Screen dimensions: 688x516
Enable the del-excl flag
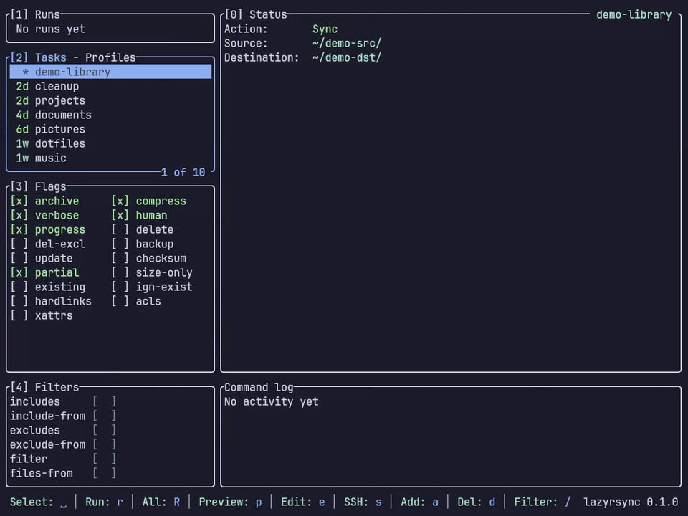coord(19,244)
